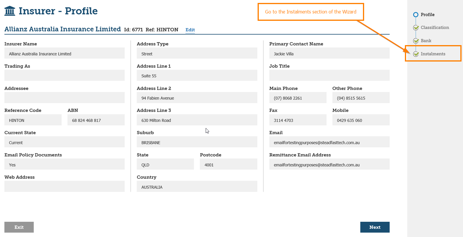463x237 pixels.
Task: Click the Edit link next to Ref HINTON
Action: click(190, 30)
